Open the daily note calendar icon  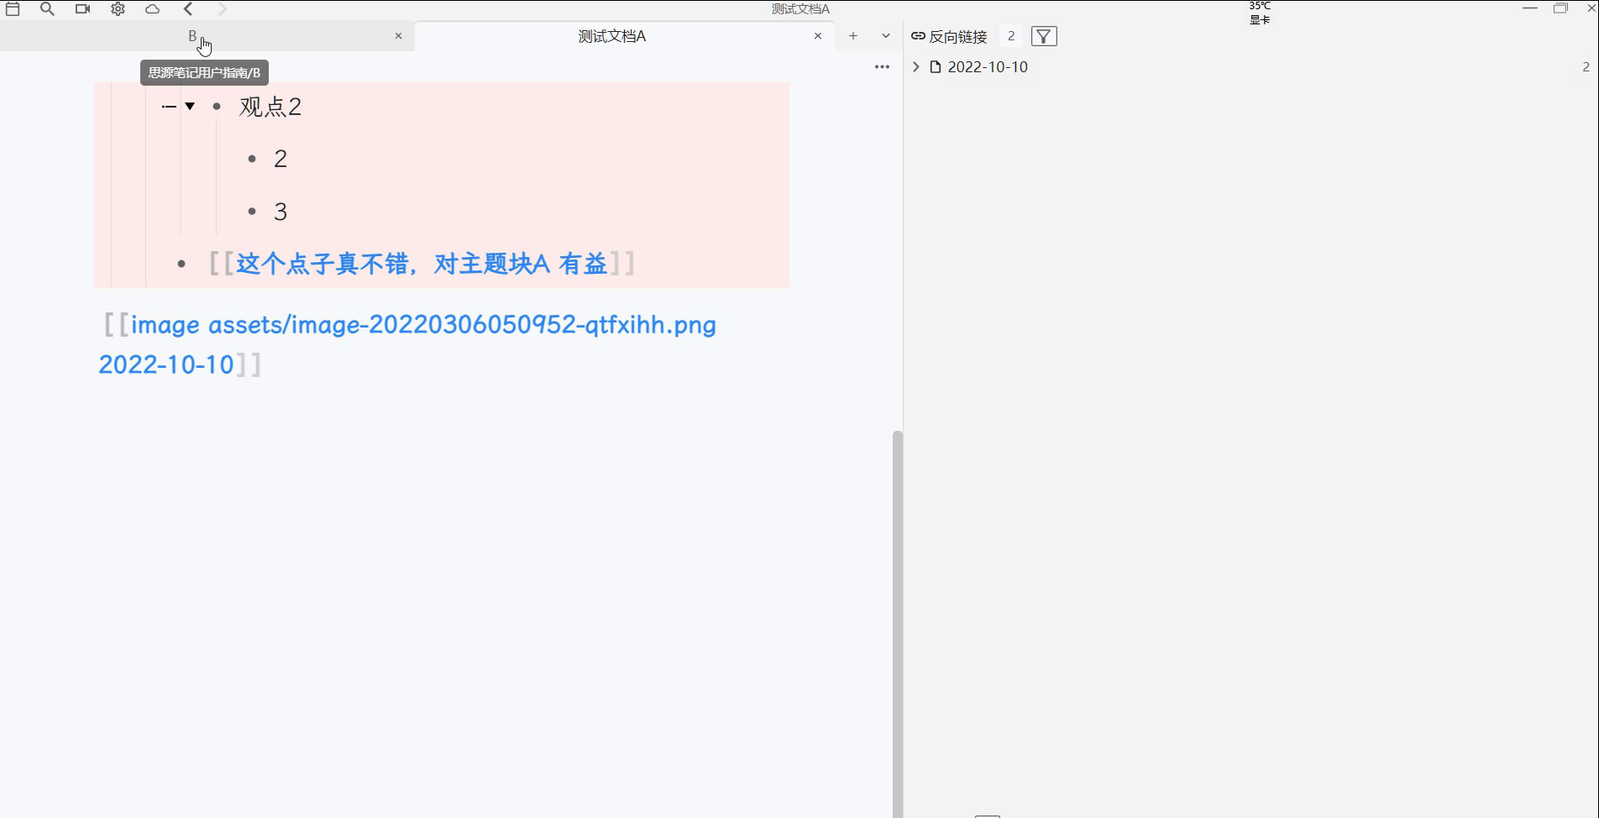point(13,9)
